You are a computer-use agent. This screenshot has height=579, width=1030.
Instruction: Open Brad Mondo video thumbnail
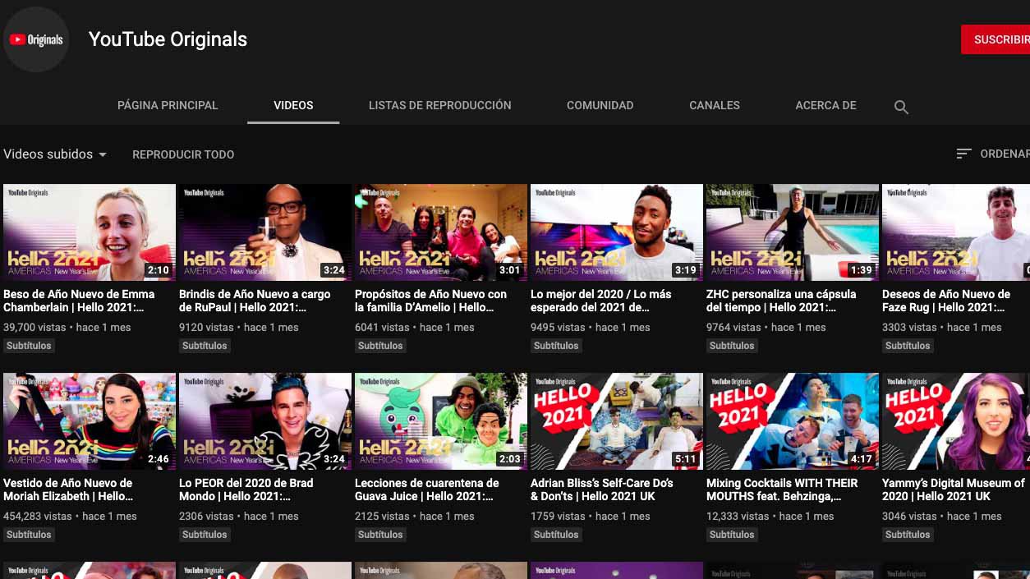(x=265, y=421)
